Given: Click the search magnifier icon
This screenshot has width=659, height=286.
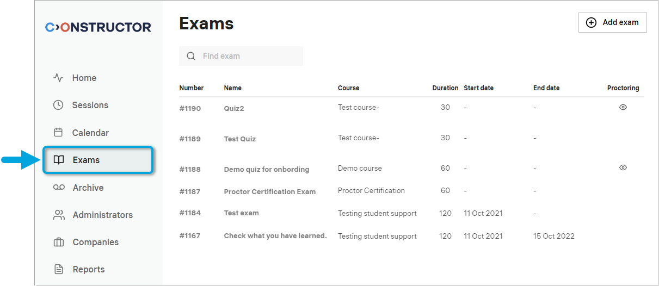Looking at the screenshot, I should tap(191, 56).
